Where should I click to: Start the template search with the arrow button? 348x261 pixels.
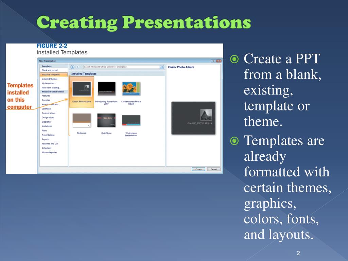point(162,67)
